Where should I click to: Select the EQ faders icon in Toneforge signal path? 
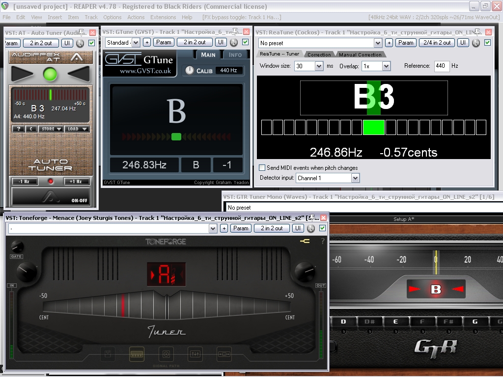pos(195,354)
